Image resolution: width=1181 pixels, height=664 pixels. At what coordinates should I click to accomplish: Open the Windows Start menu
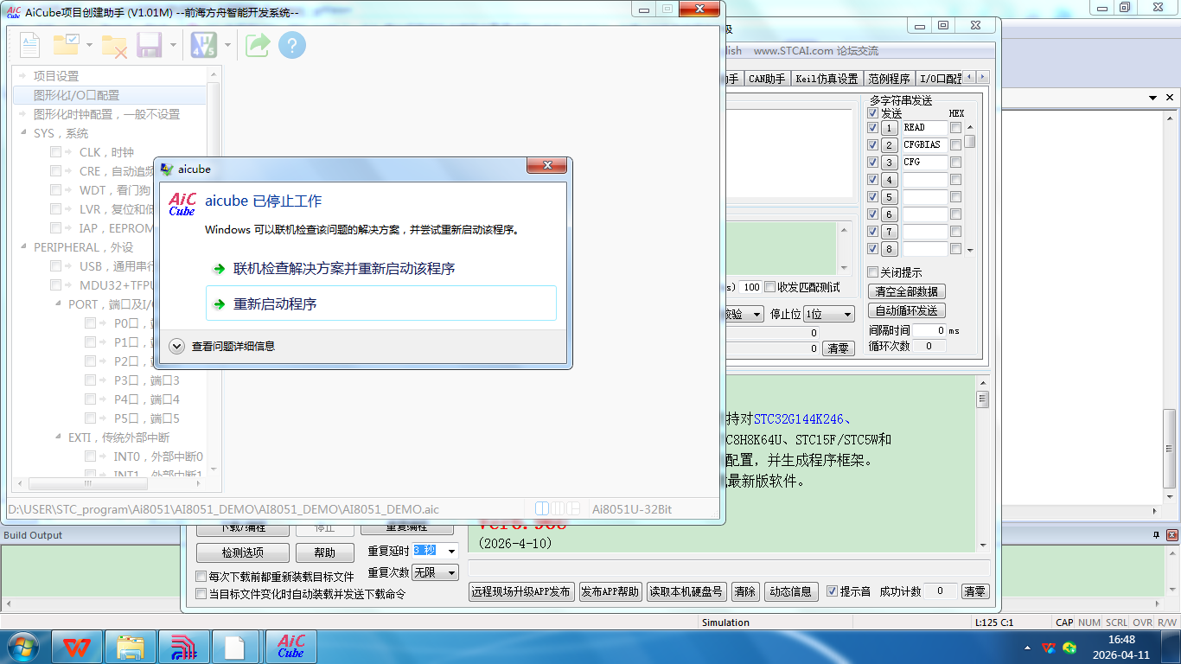(22, 647)
